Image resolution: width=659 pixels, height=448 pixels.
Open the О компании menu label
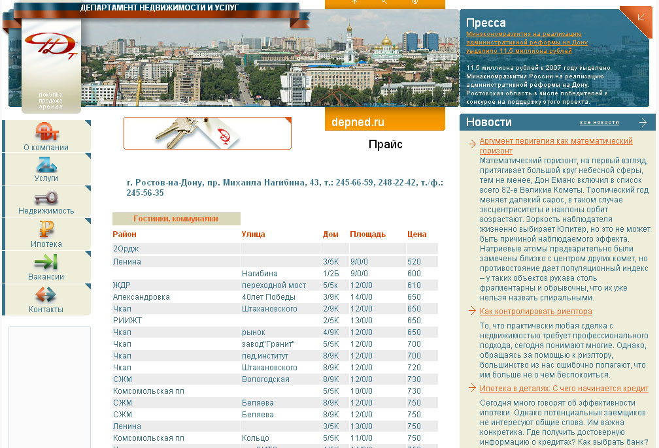pos(46,148)
